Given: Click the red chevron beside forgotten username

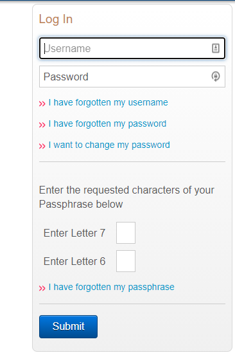Looking at the screenshot, I should tap(42, 104).
